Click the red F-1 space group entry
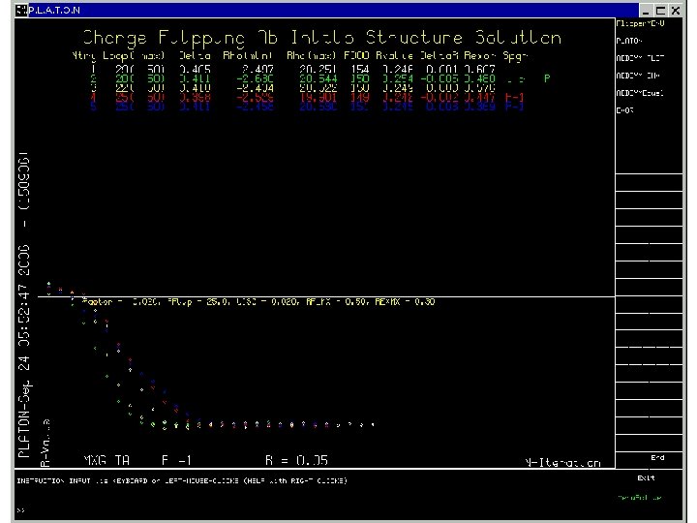 click(x=514, y=98)
